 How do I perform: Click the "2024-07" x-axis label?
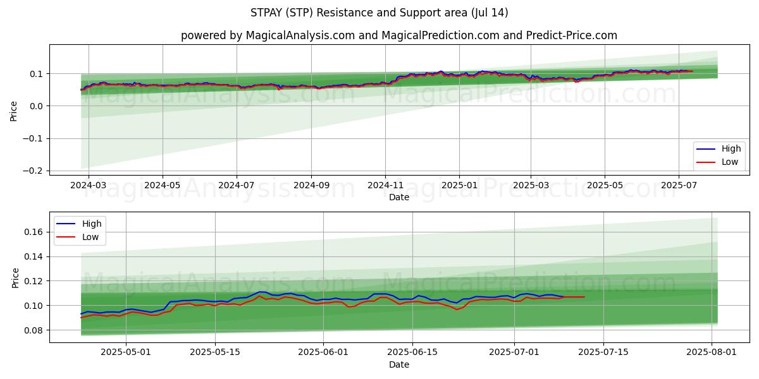click(x=237, y=186)
